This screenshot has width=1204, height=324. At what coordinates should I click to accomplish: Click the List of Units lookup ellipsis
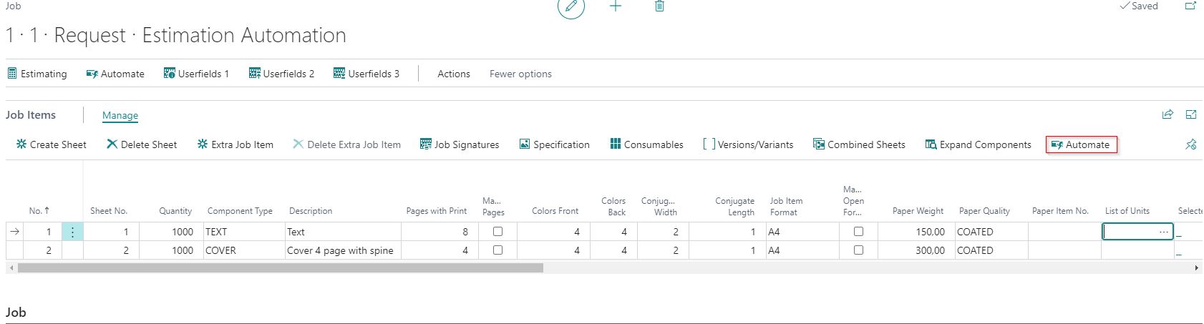pyautogui.click(x=1164, y=232)
